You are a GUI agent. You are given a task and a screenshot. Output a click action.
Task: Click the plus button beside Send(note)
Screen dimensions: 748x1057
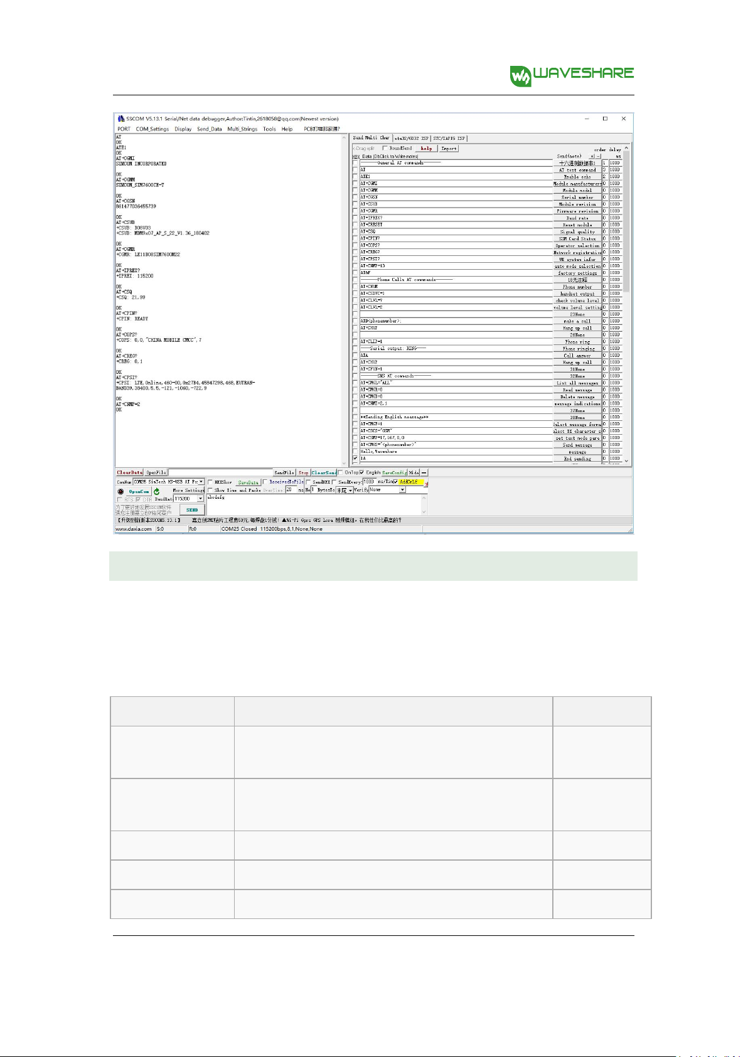coord(592,156)
